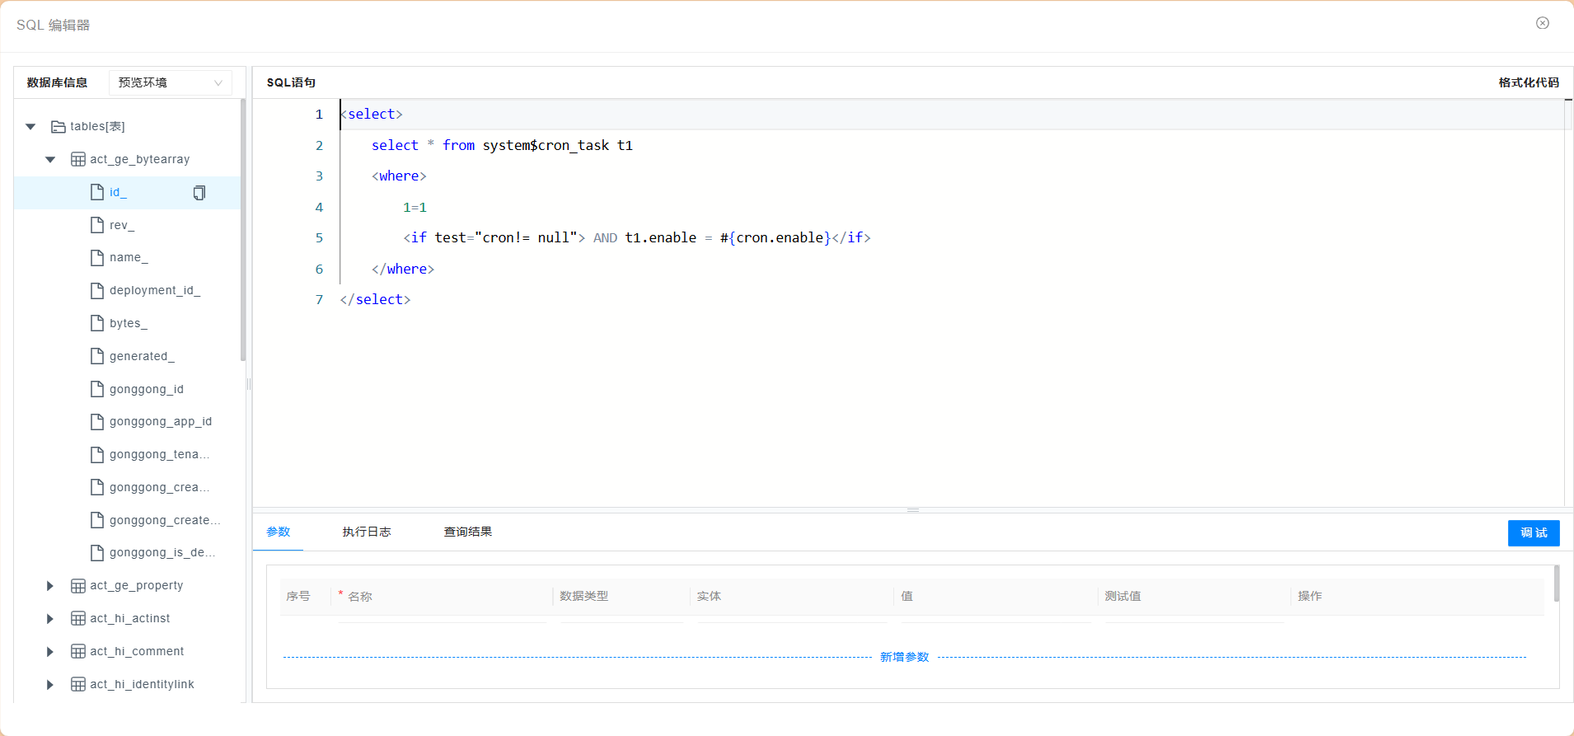Viewport: 1574px width, 736px height.
Task: Collapse the tables root node
Action: point(30,127)
